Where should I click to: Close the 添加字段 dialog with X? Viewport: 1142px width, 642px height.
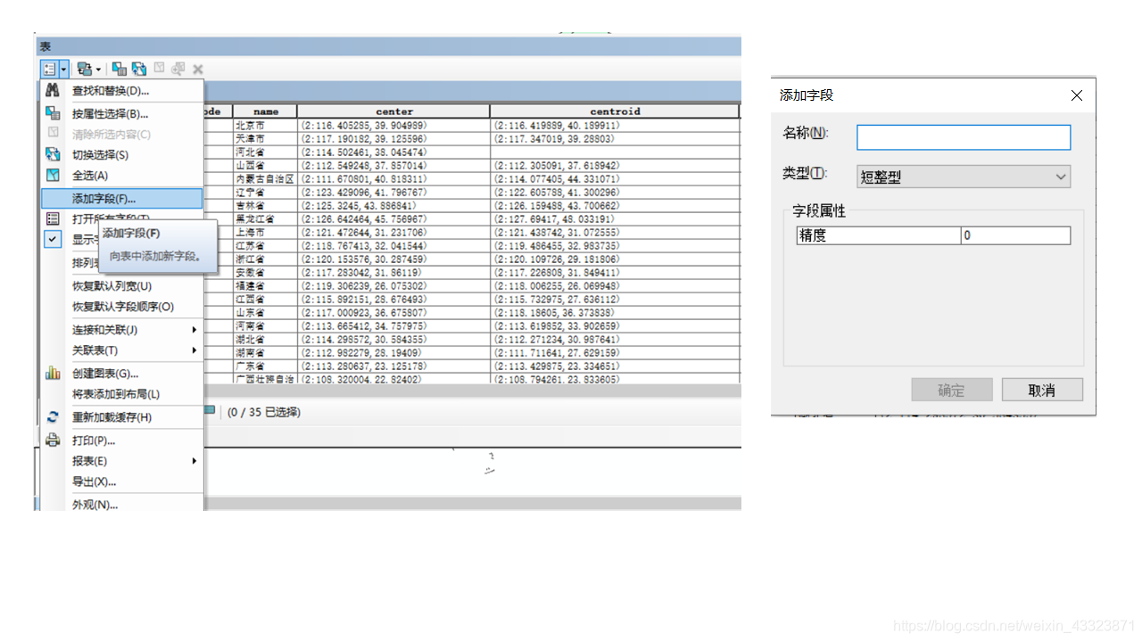[x=1077, y=95]
